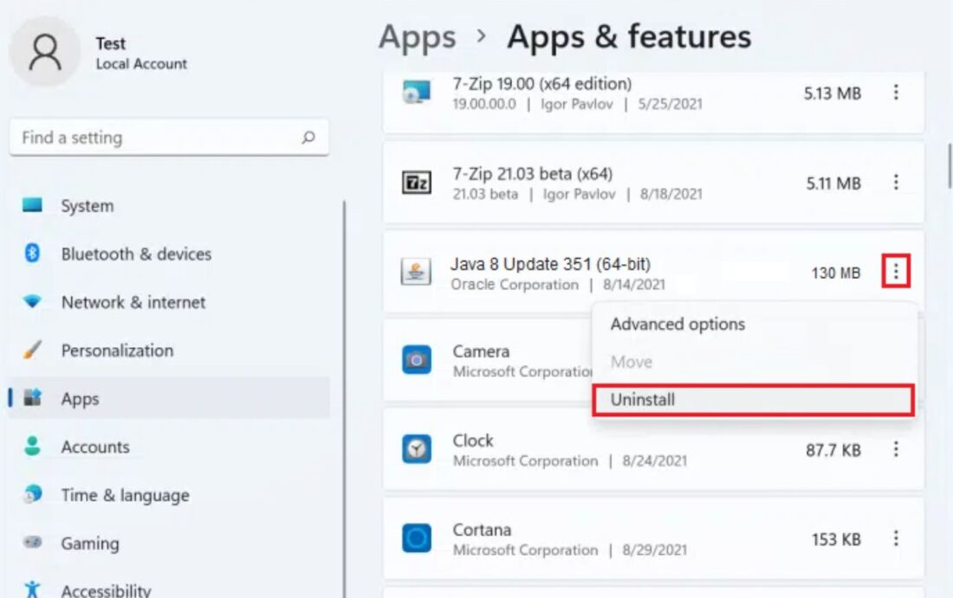This screenshot has width=953, height=598.
Task: Click the Test local account profile picture
Action: coord(45,52)
